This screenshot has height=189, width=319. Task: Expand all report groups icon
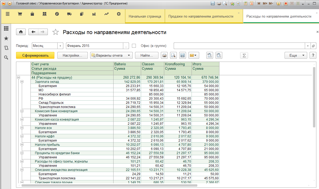(210, 55)
